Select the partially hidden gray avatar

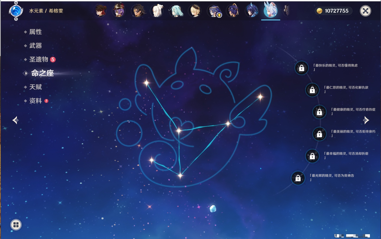(287, 11)
